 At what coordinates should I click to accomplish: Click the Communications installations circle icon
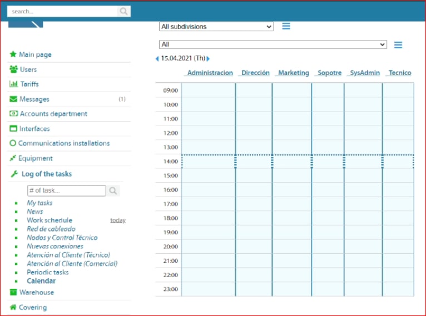tap(13, 143)
